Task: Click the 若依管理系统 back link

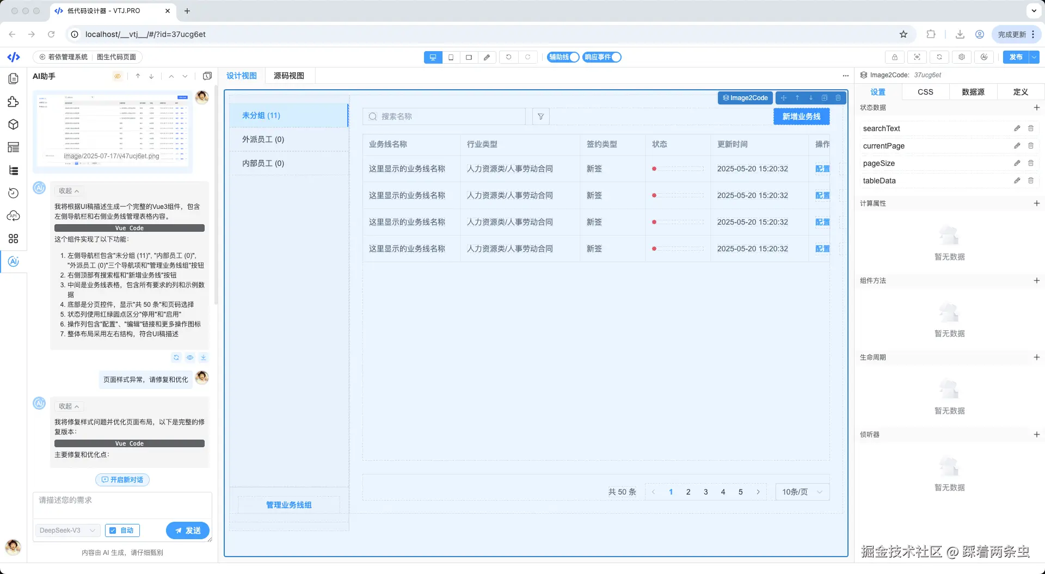Action: tap(64, 57)
